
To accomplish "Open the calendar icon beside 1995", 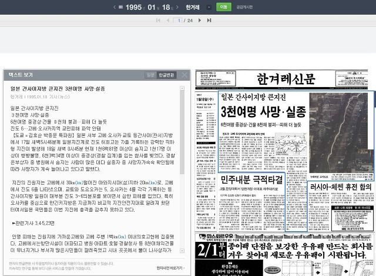I will [x=121, y=7].
